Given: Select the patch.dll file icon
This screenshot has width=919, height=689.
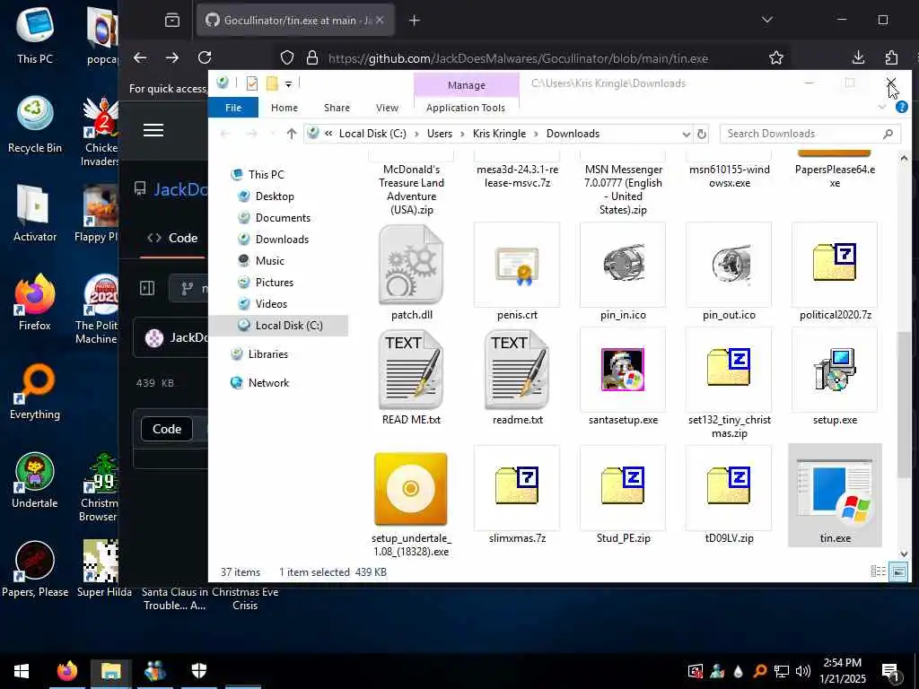Looking at the screenshot, I should click(x=411, y=266).
